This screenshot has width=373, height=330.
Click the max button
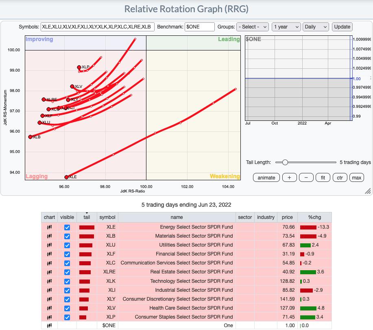pos(357,177)
